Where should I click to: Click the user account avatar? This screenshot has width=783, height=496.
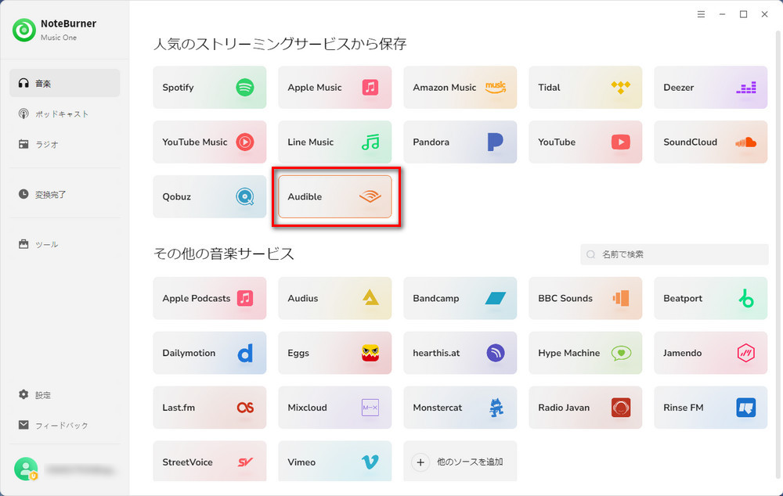pyautogui.click(x=26, y=469)
